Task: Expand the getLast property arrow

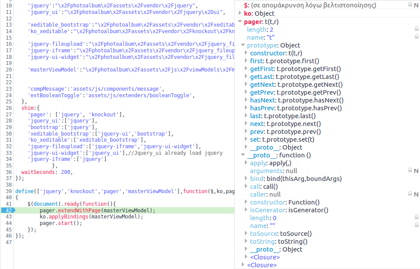Action: 246,76
